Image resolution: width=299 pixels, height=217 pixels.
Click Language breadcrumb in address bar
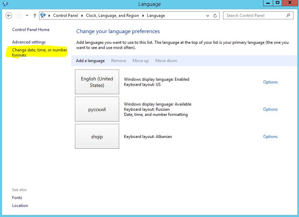click(x=156, y=16)
